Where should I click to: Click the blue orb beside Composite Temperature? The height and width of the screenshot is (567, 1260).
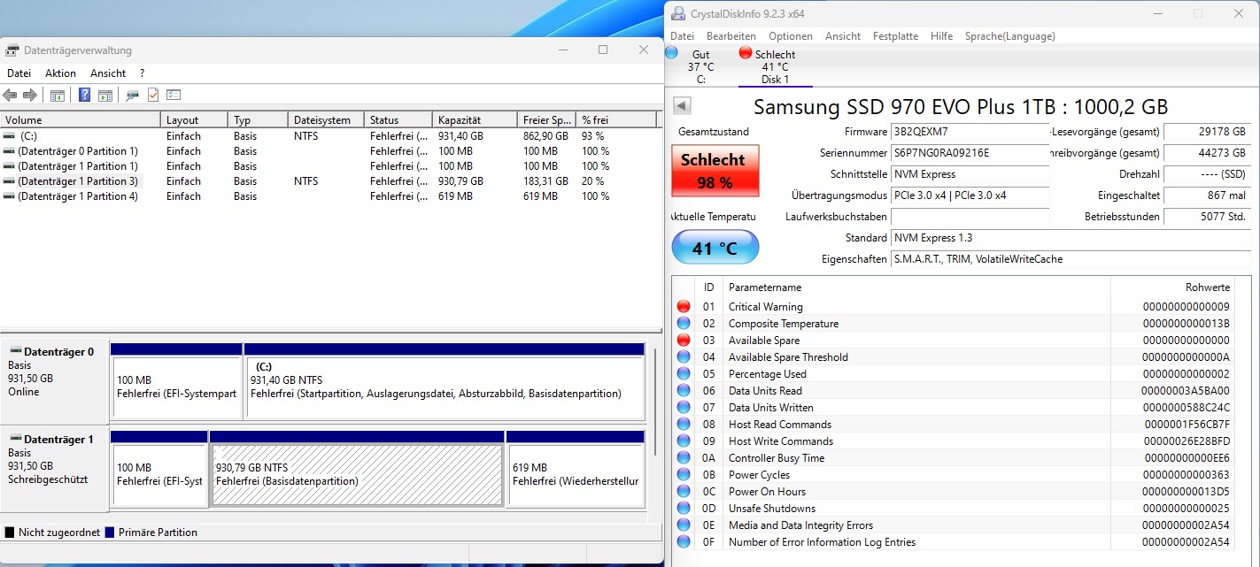[x=684, y=324]
